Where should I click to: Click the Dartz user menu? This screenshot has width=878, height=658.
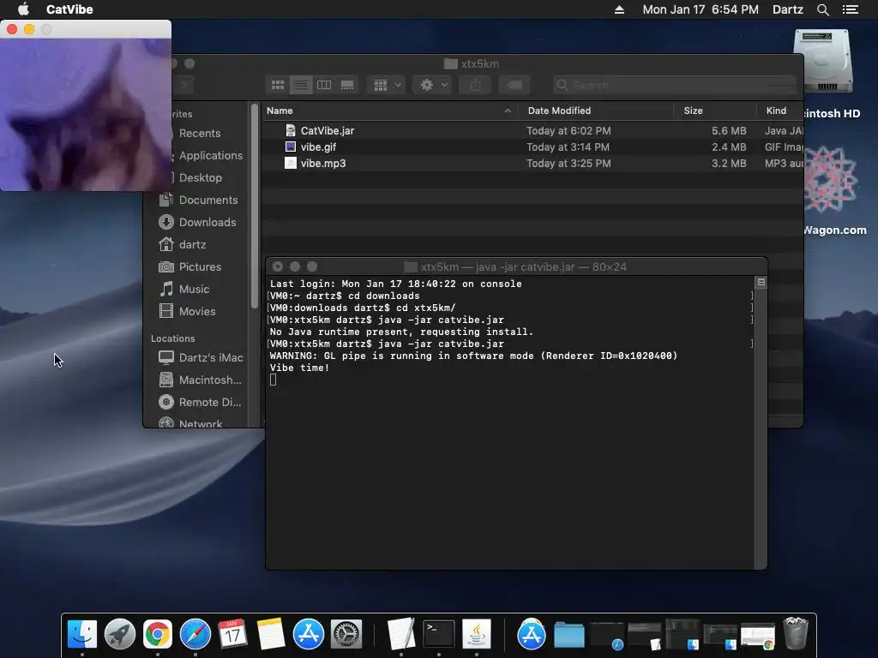tap(787, 9)
